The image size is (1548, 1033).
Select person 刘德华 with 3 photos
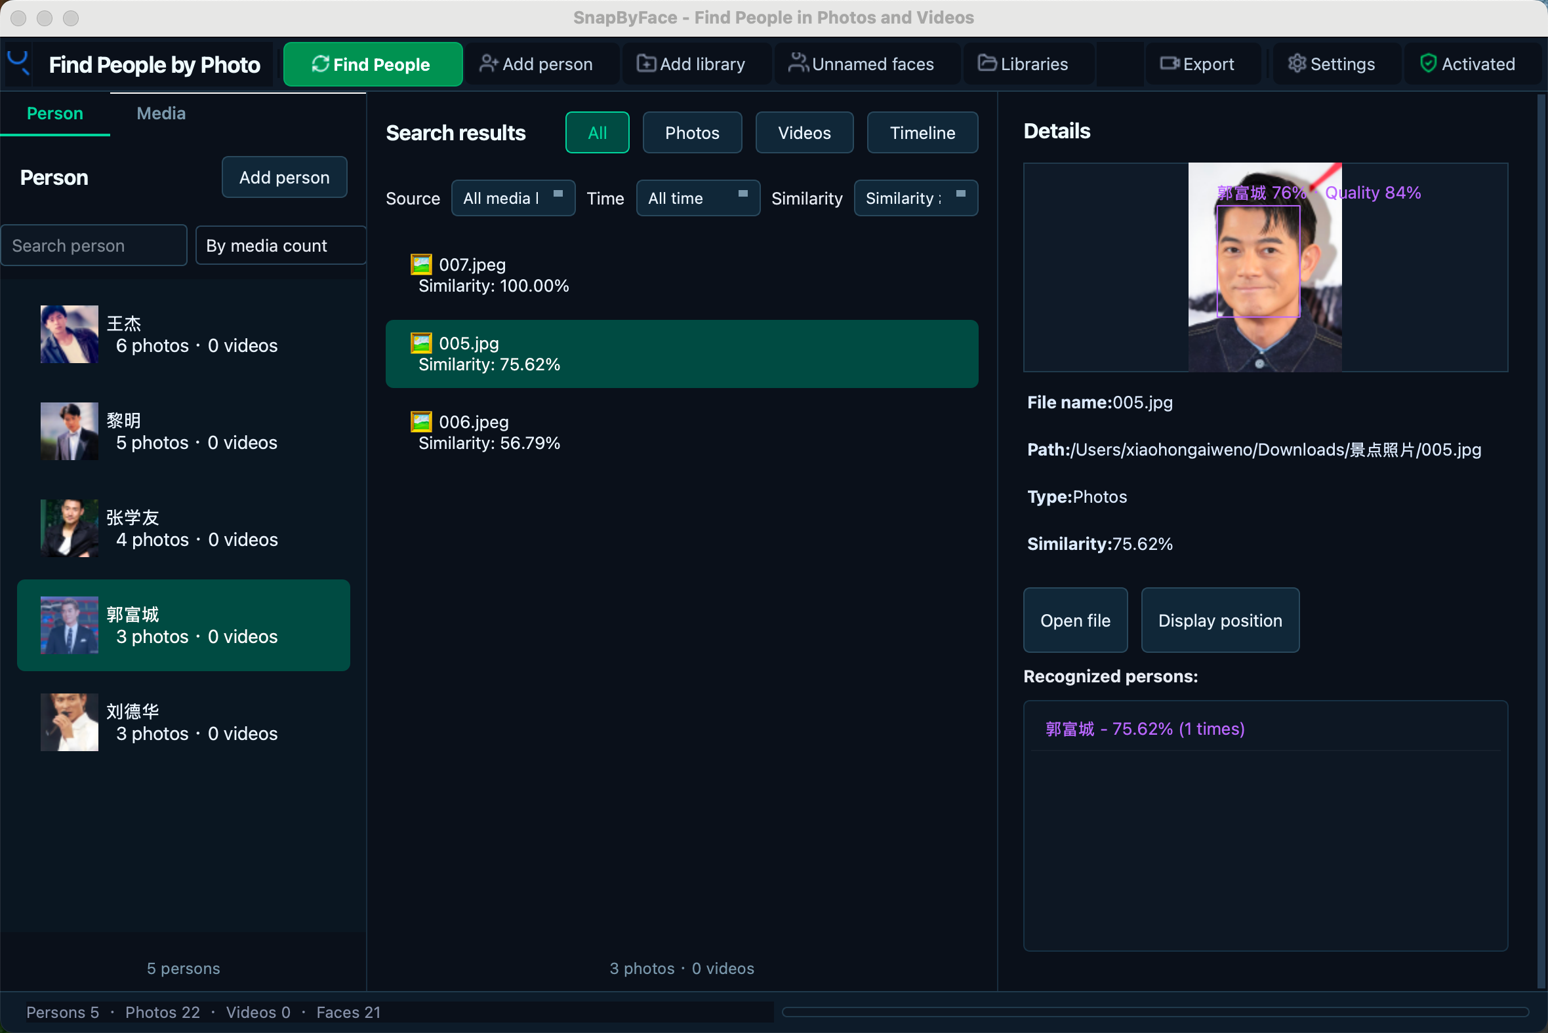[x=184, y=723]
